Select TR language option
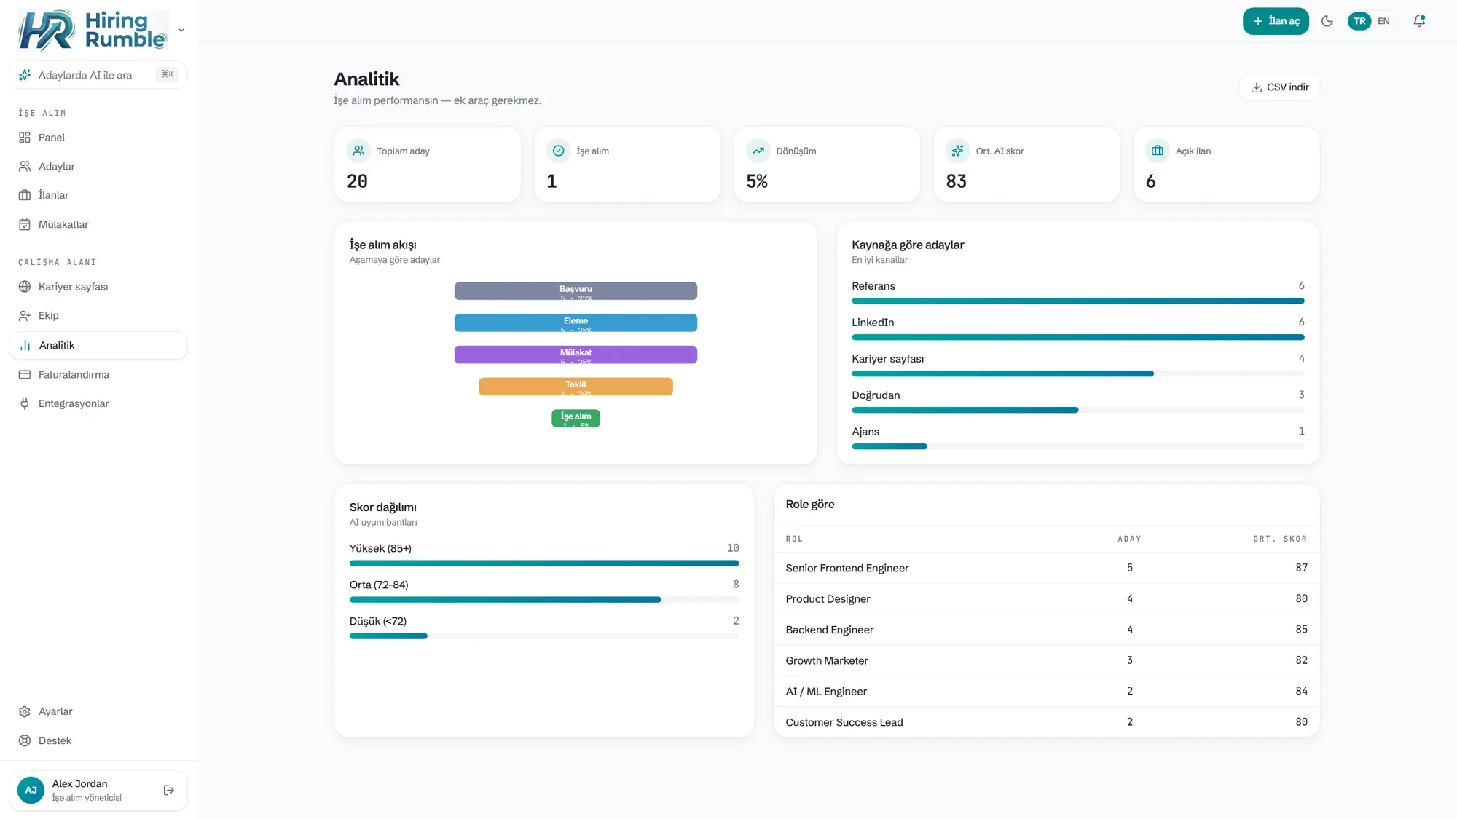The image size is (1457, 819). pos(1359,21)
